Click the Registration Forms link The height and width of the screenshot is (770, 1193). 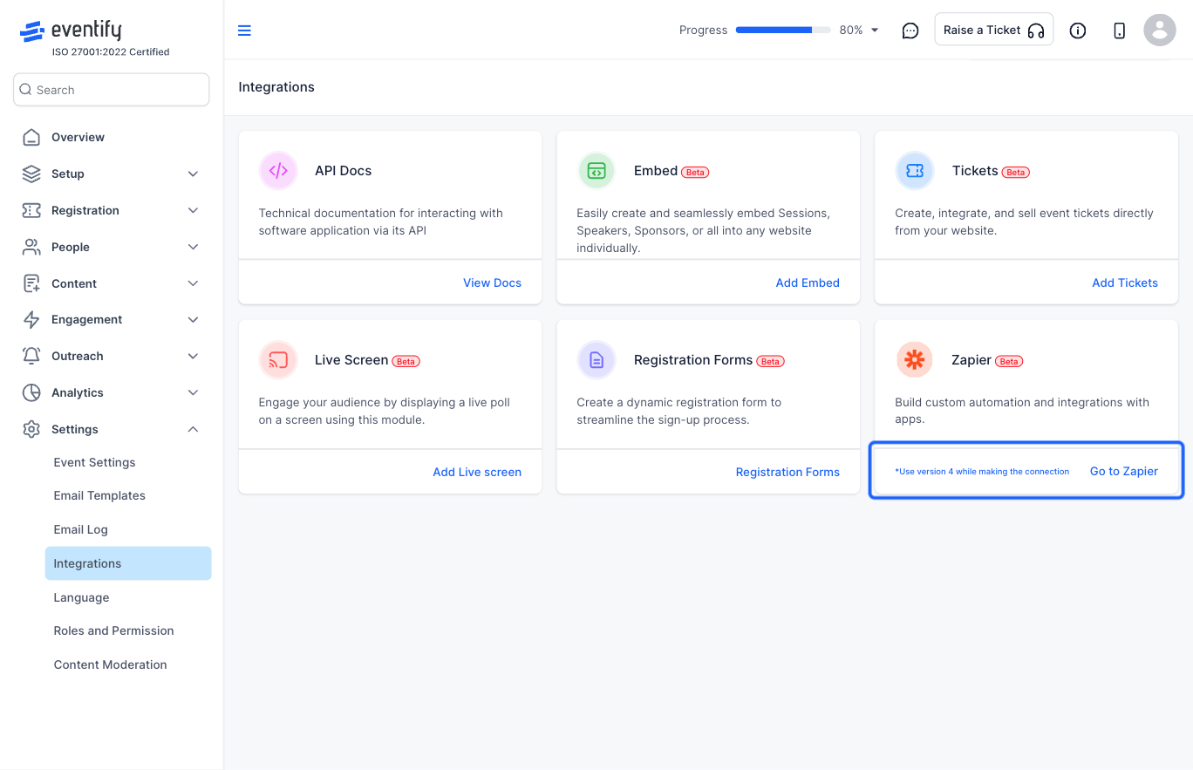pyautogui.click(x=787, y=472)
